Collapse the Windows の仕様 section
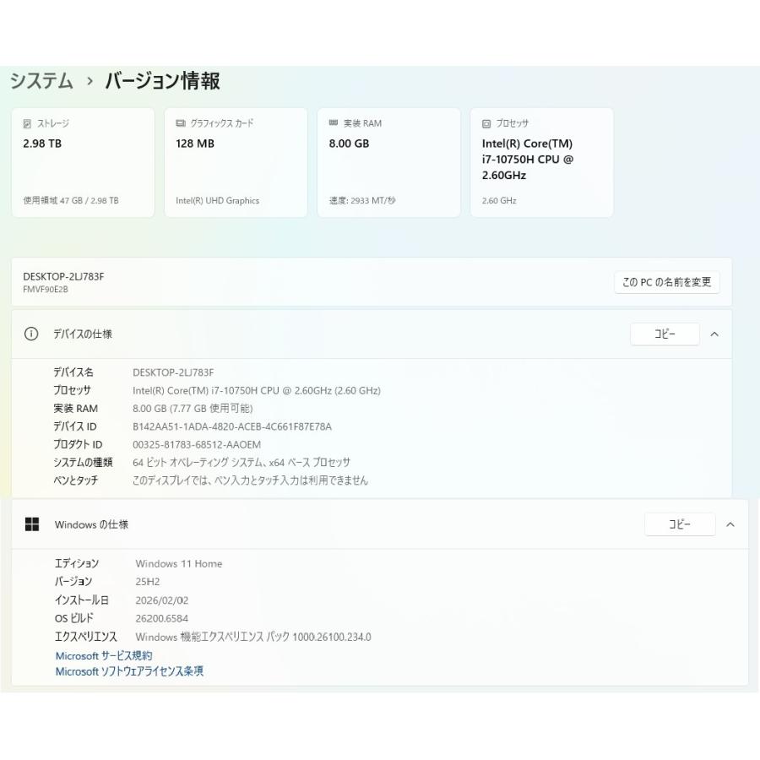The width and height of the screenshot is (760, 760). pyautogui.click(x=730, y=524)
